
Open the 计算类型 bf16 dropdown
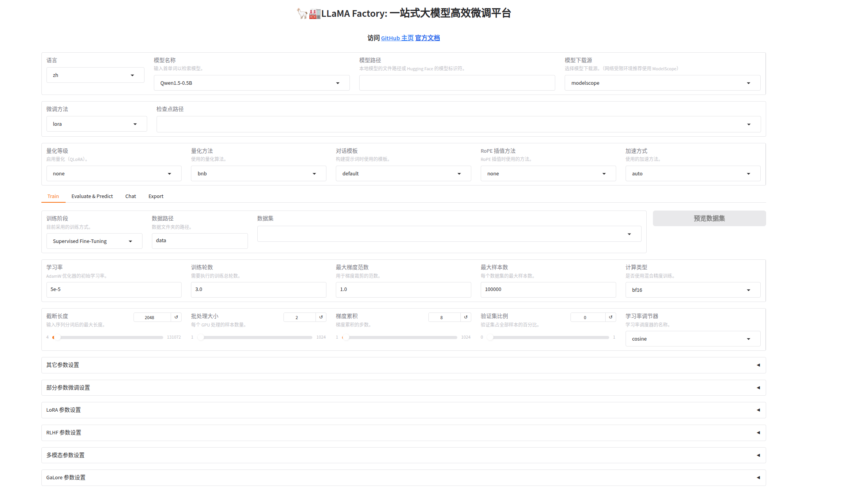[x=692, y=290]
